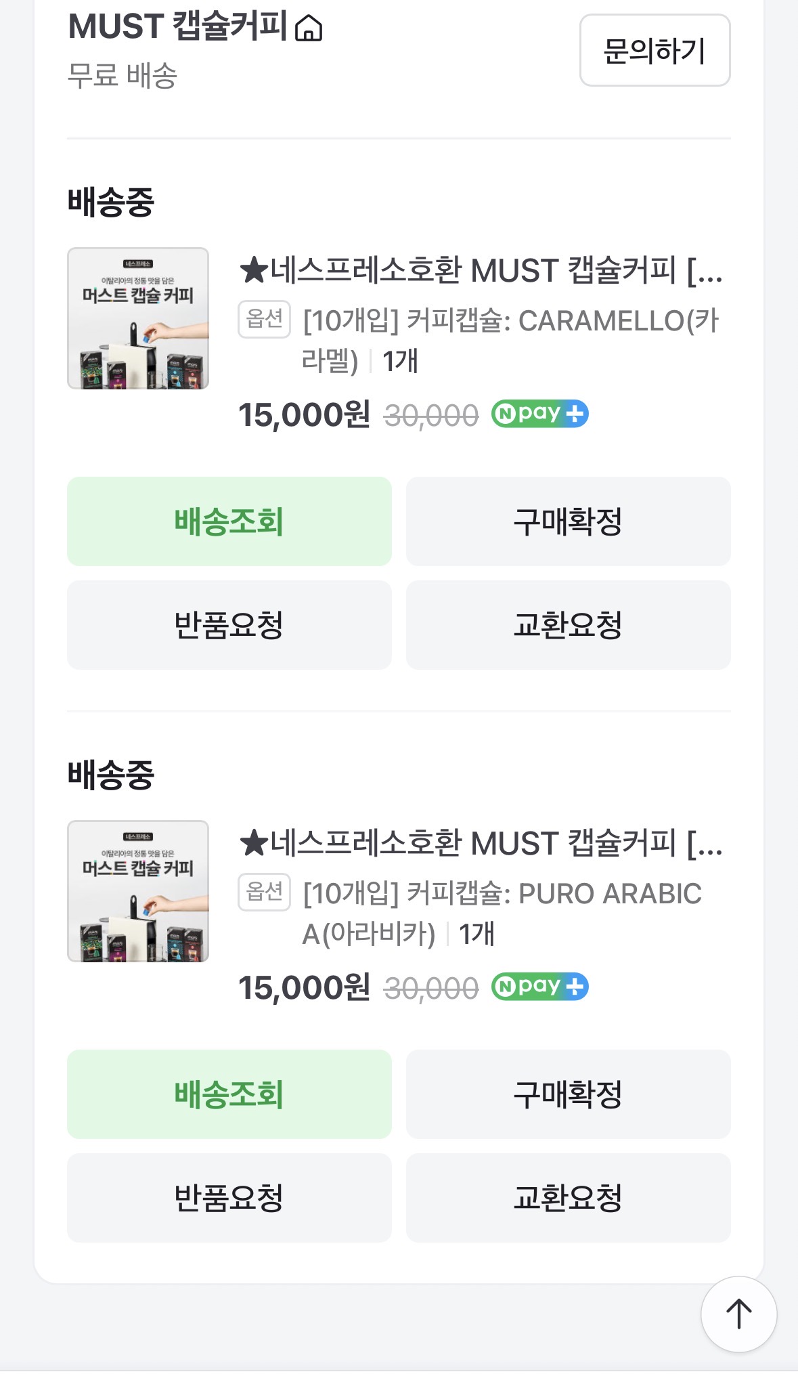Request return 반품요청 for CARAMELLO order

229,625
